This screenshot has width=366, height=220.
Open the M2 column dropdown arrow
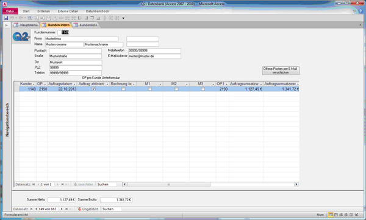(187, 84)
